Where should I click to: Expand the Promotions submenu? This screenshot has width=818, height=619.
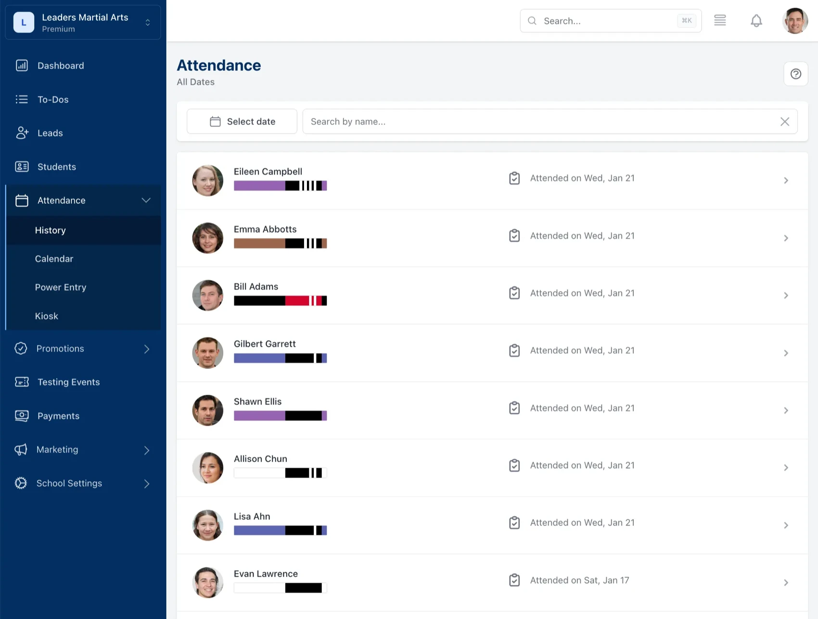click(147, 349)
